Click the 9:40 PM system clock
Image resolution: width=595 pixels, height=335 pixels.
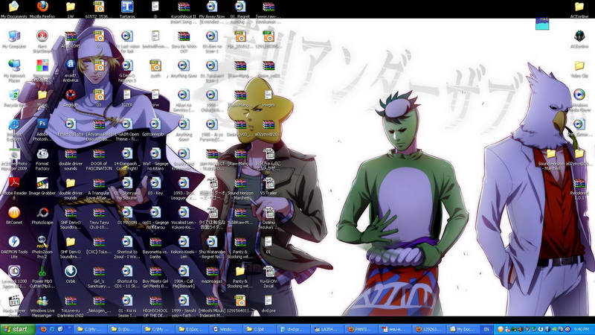click(x=582, y=329)
